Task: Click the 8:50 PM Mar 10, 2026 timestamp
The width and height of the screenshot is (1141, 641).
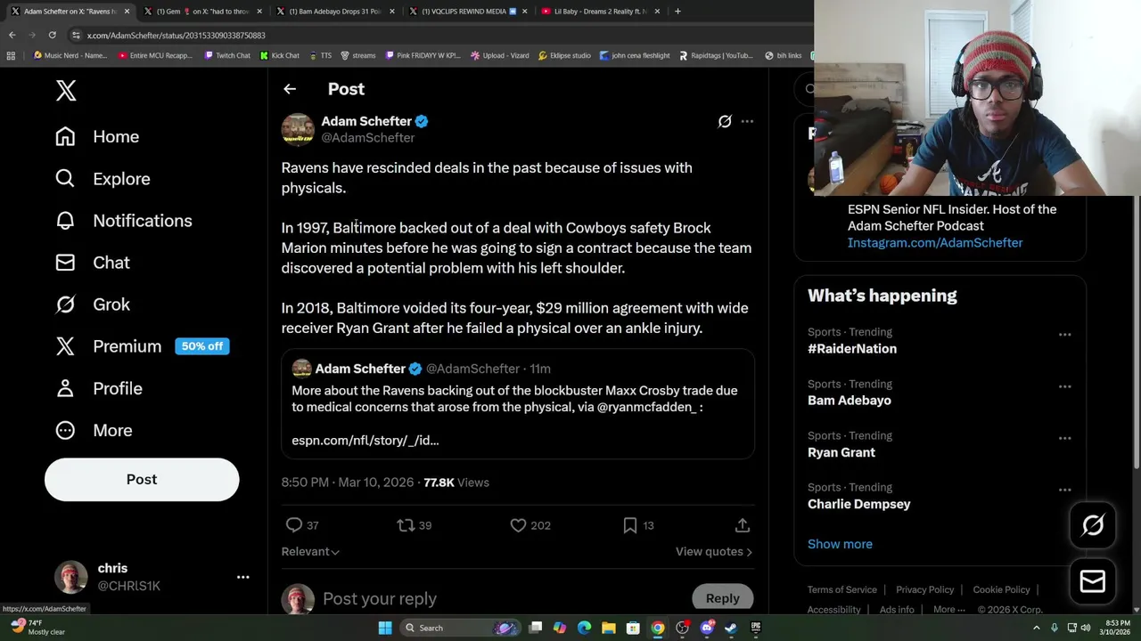Action: pos(348,483)
